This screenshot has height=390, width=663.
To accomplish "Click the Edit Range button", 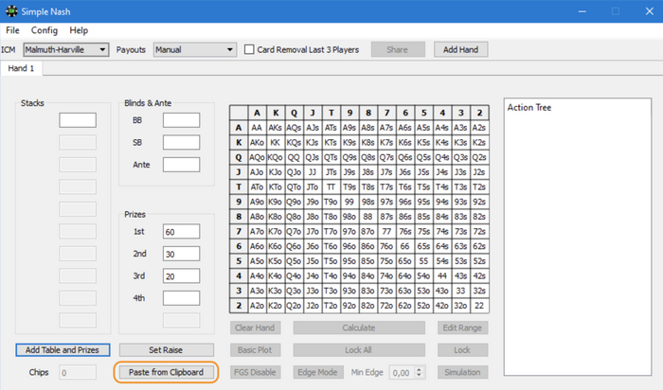I will click(462, 328).
